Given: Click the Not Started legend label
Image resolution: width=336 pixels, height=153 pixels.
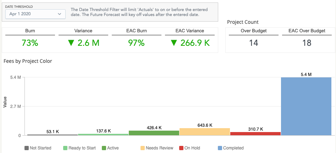Looking at the screenshot, I should [x=40, y=148].
